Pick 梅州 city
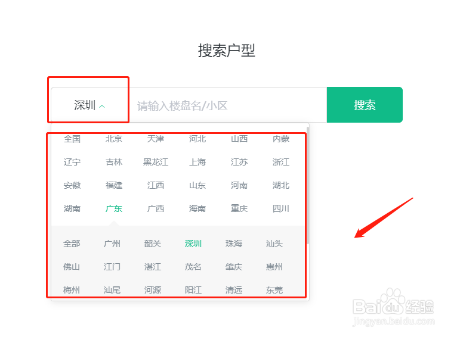This screenshot has height=337, width=460. point(72,290)
